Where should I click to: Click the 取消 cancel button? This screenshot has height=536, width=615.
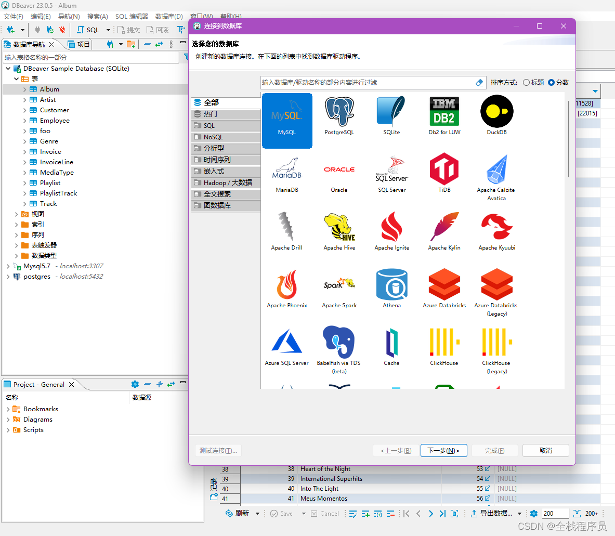coord(545,451)
